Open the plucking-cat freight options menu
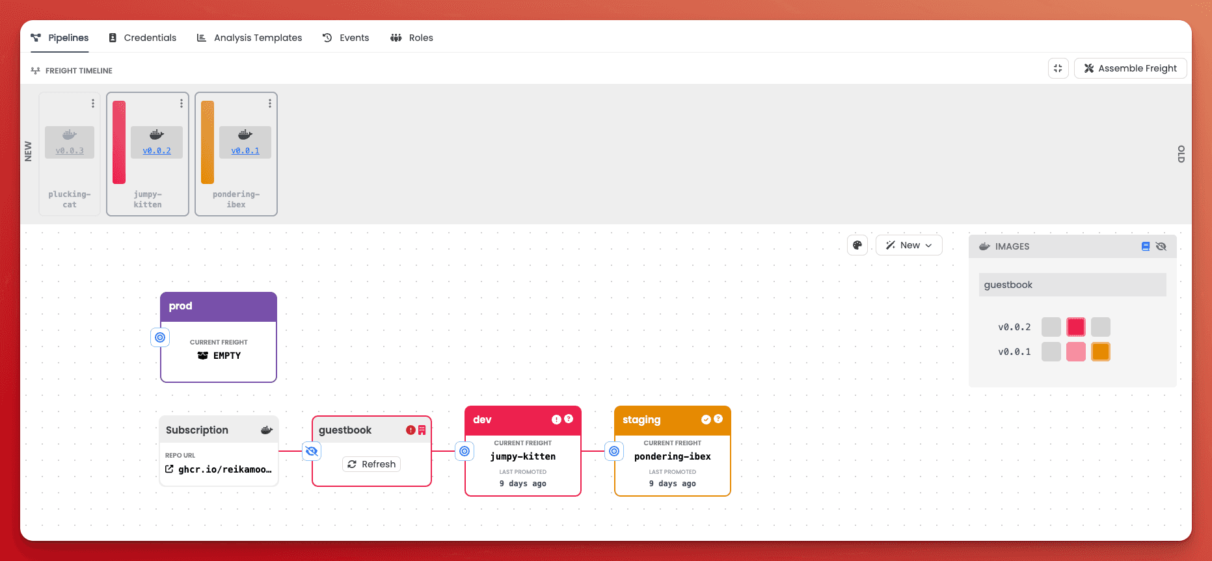 (x=93, y=103)
